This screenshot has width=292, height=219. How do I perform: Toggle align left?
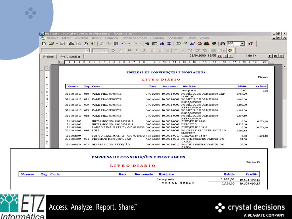tap(153, 50)
